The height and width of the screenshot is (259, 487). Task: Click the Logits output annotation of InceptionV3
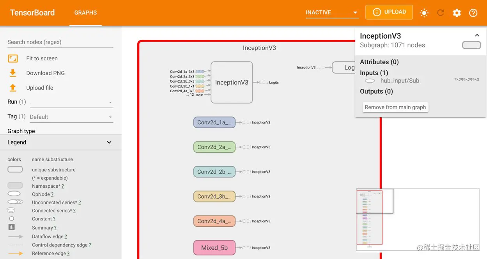[x=274, y=83]
